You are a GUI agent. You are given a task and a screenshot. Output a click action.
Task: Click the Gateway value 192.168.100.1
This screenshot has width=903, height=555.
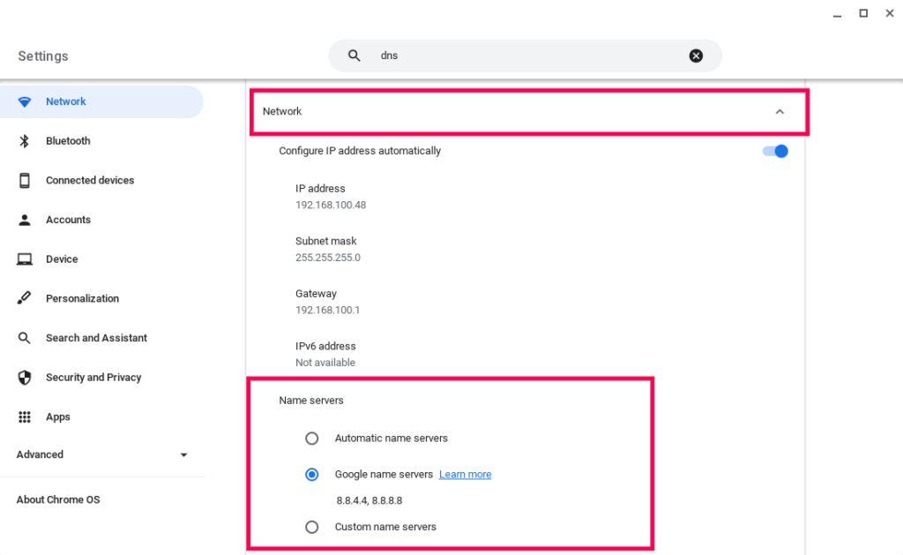[328, 310]
